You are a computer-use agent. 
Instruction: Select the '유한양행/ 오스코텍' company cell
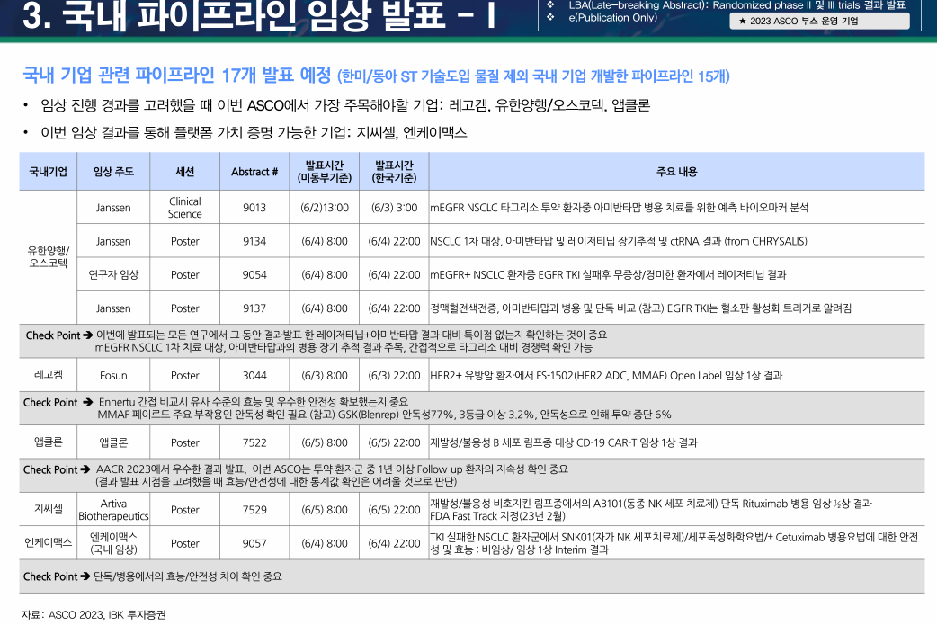coord(48,257)
